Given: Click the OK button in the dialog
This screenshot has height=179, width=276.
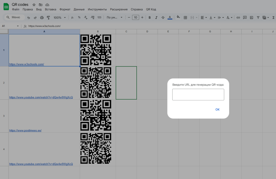Looking at the screenshot, I should point(217,110).
